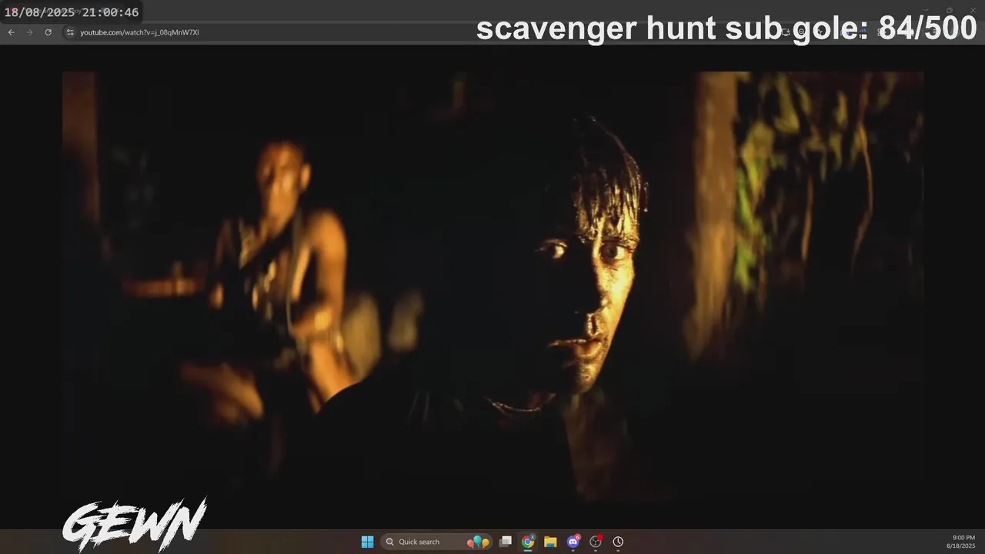
Task: Switch to Google Chrome on taskbar
Action: coord(528,542)
